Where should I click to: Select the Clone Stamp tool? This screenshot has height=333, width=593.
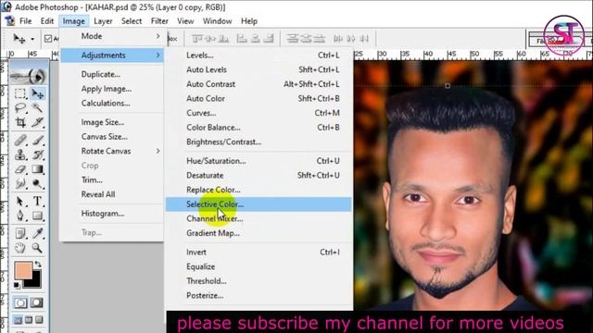tap(20, 154)
